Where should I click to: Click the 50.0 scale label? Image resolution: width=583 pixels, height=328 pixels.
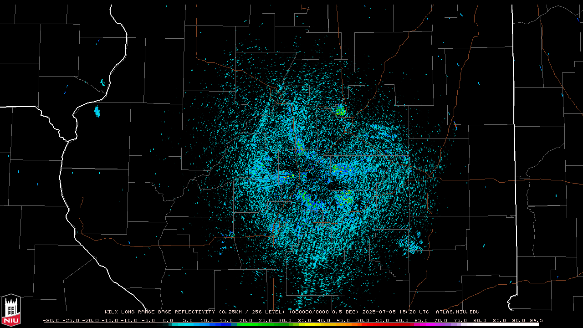point(363,321)
